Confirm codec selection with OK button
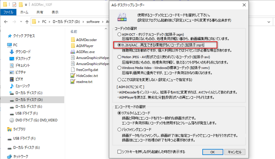This screenshot has width=275, height=159. (x=213, y=152)
